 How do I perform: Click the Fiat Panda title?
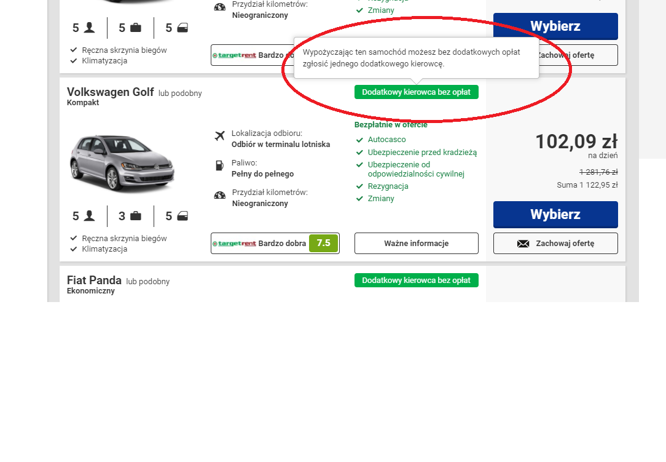[94, 281]
